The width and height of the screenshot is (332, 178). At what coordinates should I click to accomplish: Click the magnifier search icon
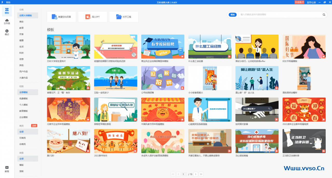pos(324,15)
